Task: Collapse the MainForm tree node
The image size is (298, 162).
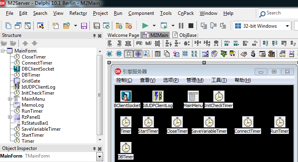Action: coord(3,51)
